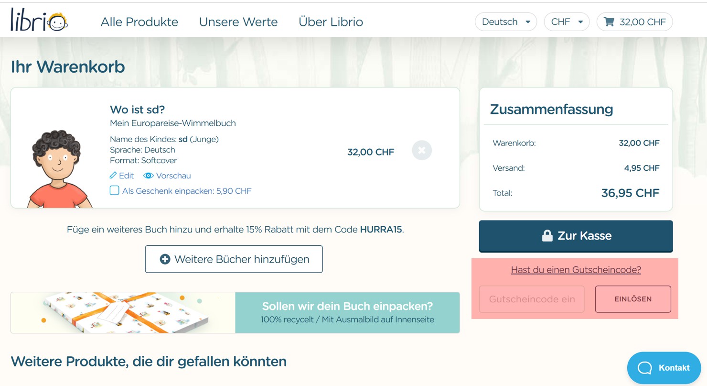This screenshot has width=707, height=386.
Task: Click the Total amount 36,95 CHF
Action: 630,193
